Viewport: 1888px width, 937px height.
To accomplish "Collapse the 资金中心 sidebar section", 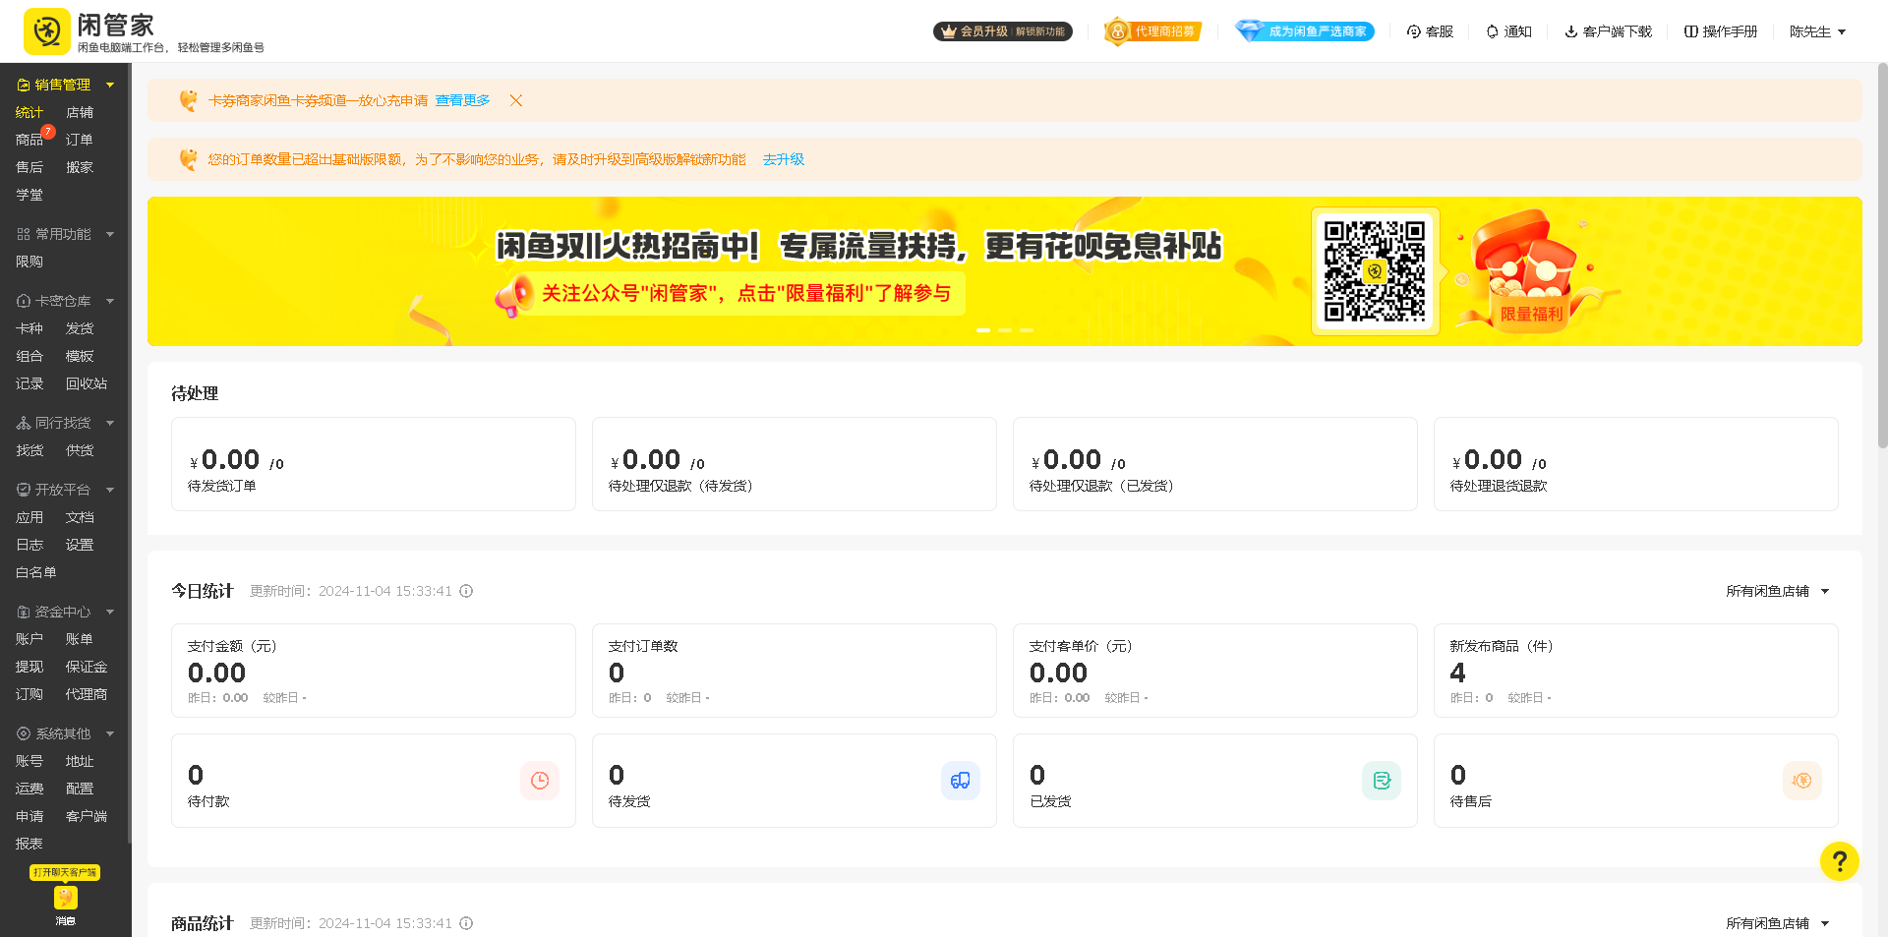I will [110, 612].
